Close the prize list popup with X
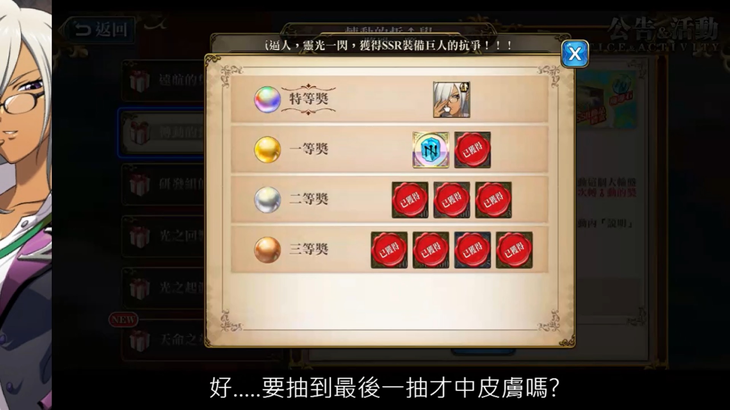This screenshot has height=410, width=730. pyautogui.click(x=574, y=54)
